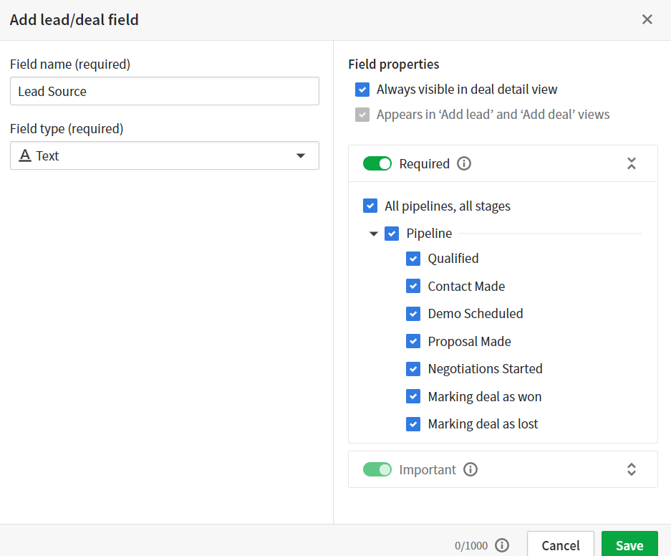Collapse the Required section with double-chevron icon

coord(632,164)
